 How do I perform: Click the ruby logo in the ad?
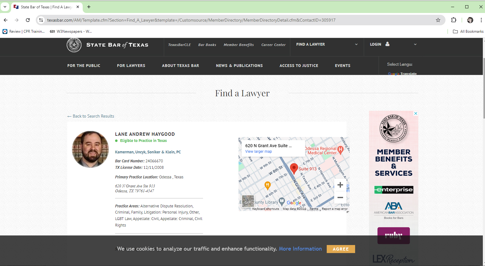pyautogui.click(x=394, y=236)
